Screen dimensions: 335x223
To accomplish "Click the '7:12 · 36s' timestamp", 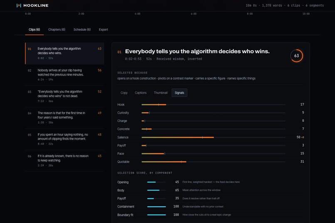I will click(x=45, y=101).
